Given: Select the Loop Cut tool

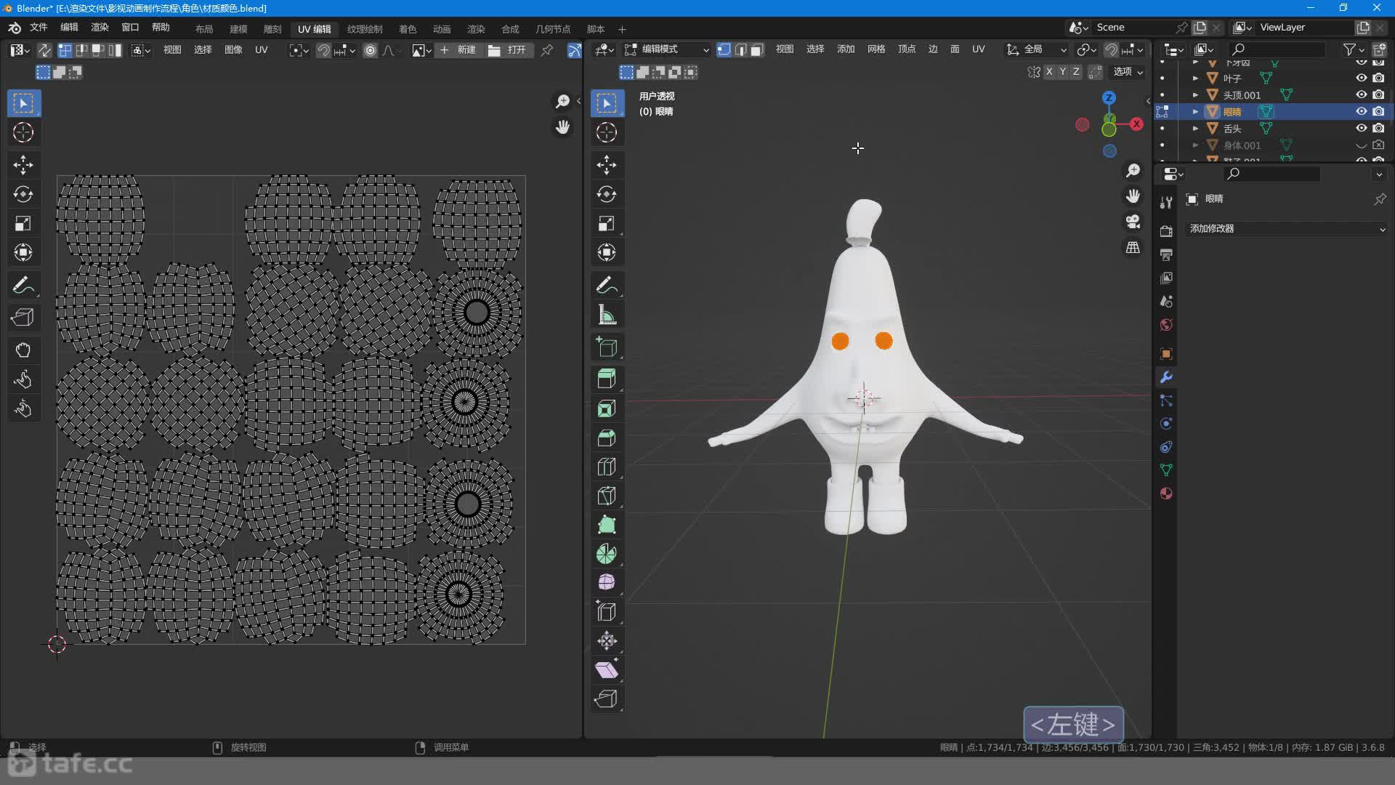Looking at the screenshot, I should [607, 467].
